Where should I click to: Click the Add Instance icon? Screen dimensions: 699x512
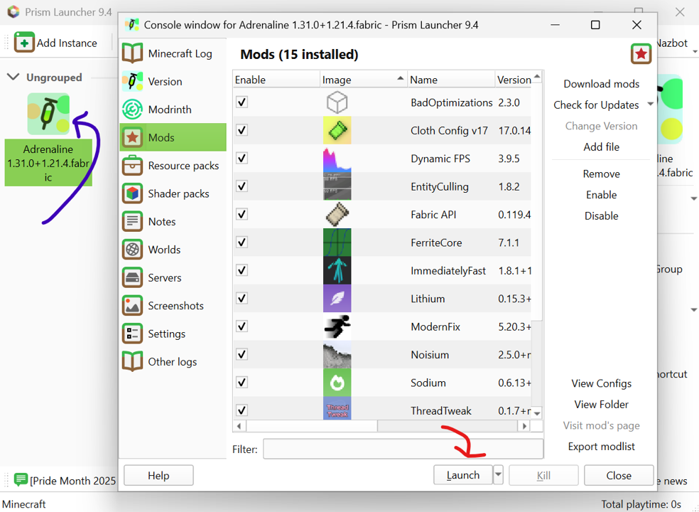pyautogui.click(x=24, y=43)
